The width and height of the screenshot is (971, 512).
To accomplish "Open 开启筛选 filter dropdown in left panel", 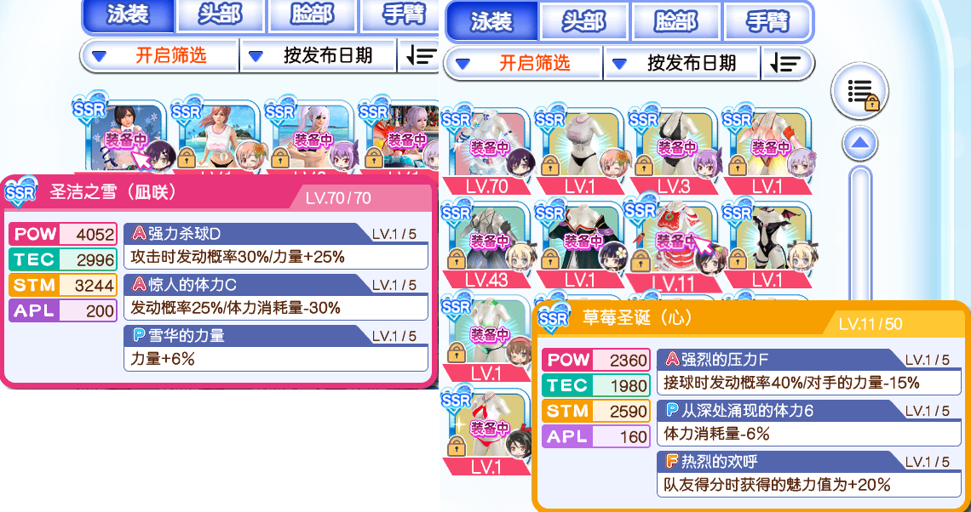I will [160, 55].
